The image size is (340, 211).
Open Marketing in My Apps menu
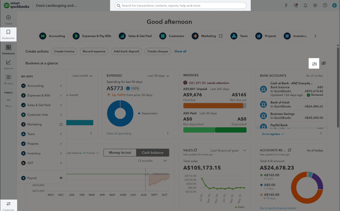(x=42, y=124)
